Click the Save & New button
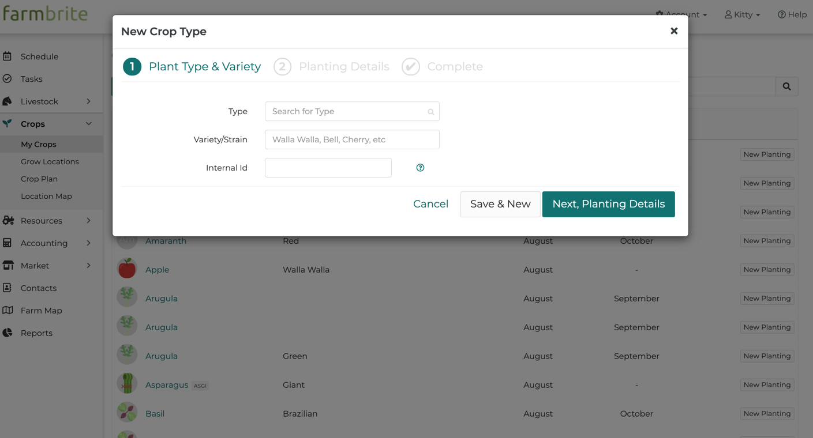 [500, 204]
